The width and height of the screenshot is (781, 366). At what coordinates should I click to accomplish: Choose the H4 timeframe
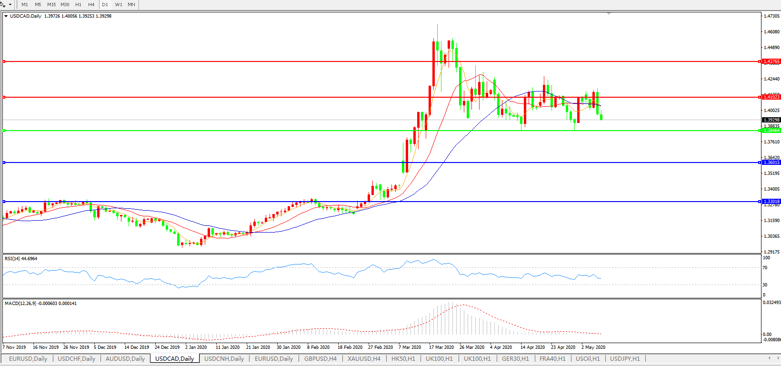point(91,4)
